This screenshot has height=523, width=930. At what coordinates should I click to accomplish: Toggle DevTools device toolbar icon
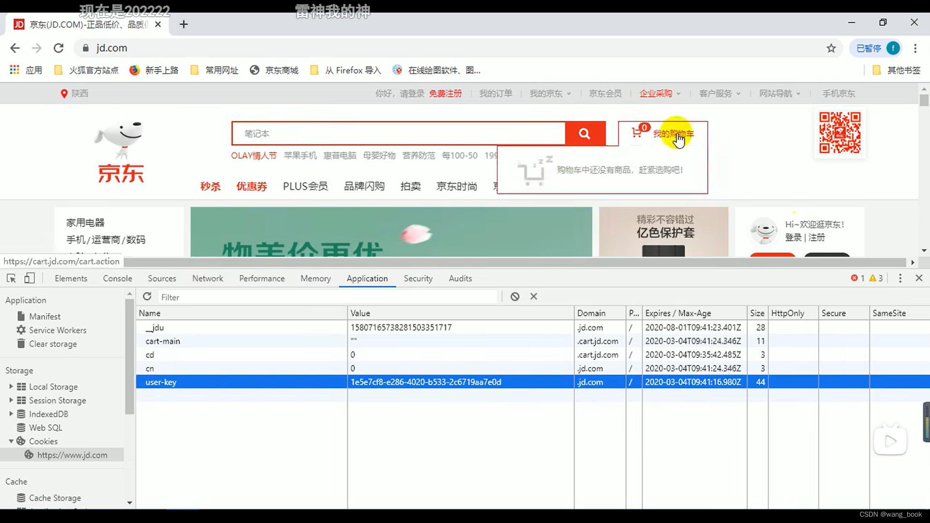(x=30, y=278)
